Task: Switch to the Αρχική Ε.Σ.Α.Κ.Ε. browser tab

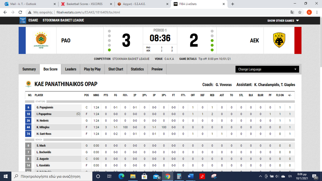Action: [x=142, y=4]
